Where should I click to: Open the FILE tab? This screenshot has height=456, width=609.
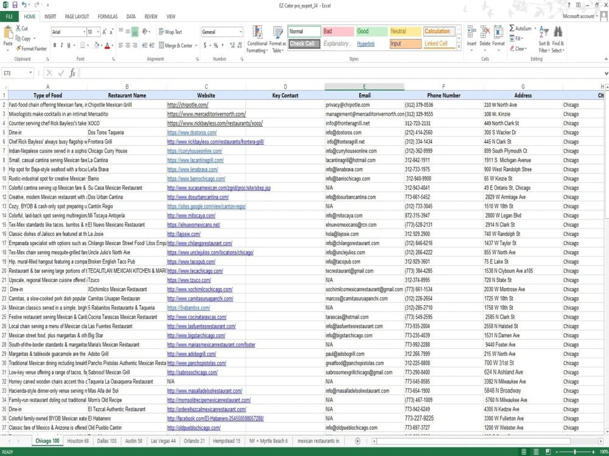coord(9,16)
